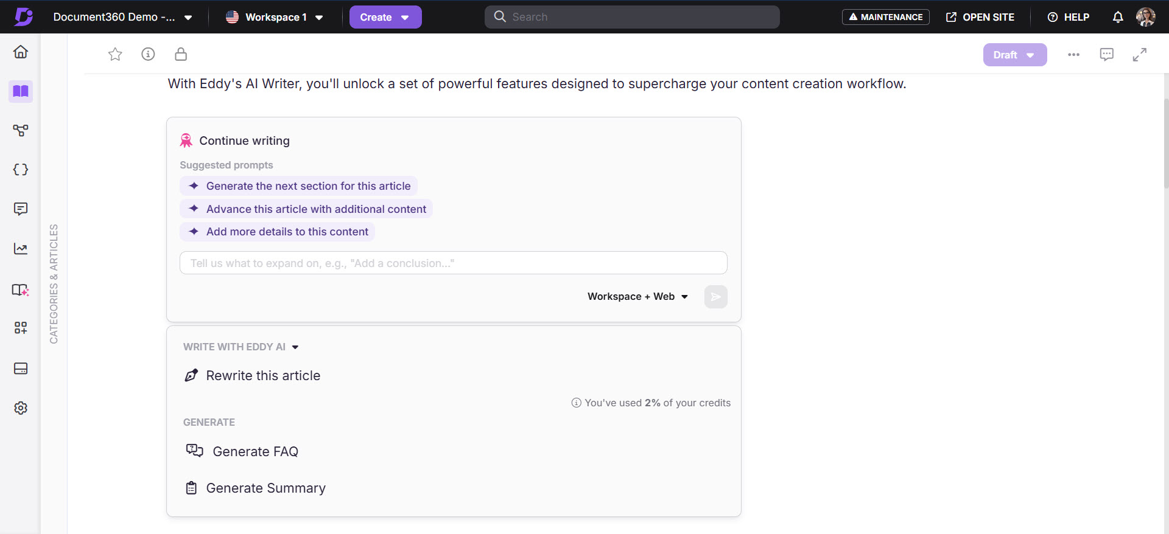Open the curly braces icon in sidebar
Screen dimensions: 1169x534
[x=21, y=170]
